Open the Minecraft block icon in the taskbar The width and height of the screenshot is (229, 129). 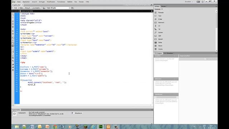(x=86, y=126)
